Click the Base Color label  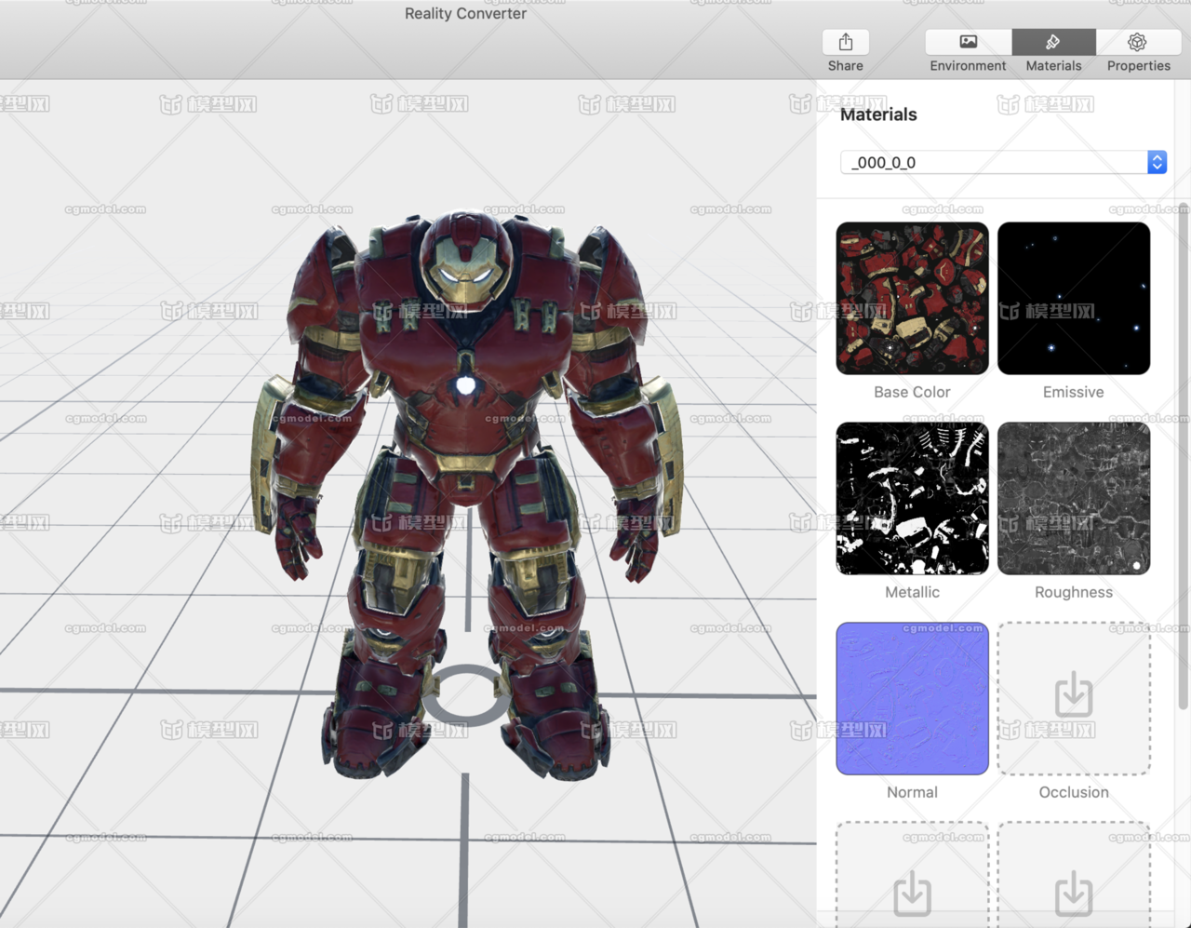pyautogui.click(x=912, y=392)
